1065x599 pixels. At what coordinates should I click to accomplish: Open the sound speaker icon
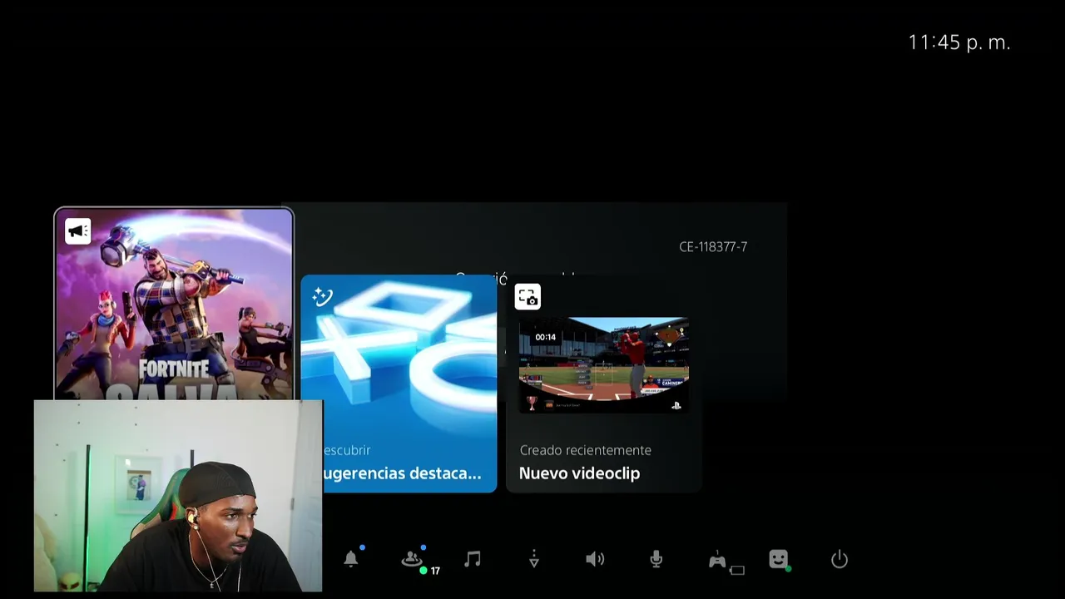coord(595,559)
